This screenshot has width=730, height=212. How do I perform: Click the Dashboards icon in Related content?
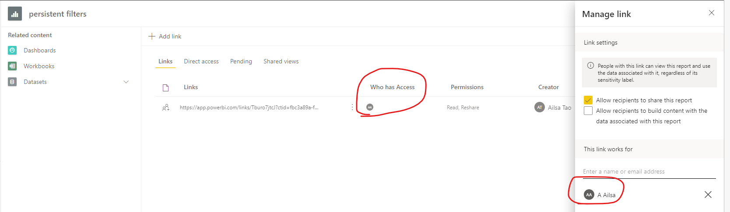point(12,50)
